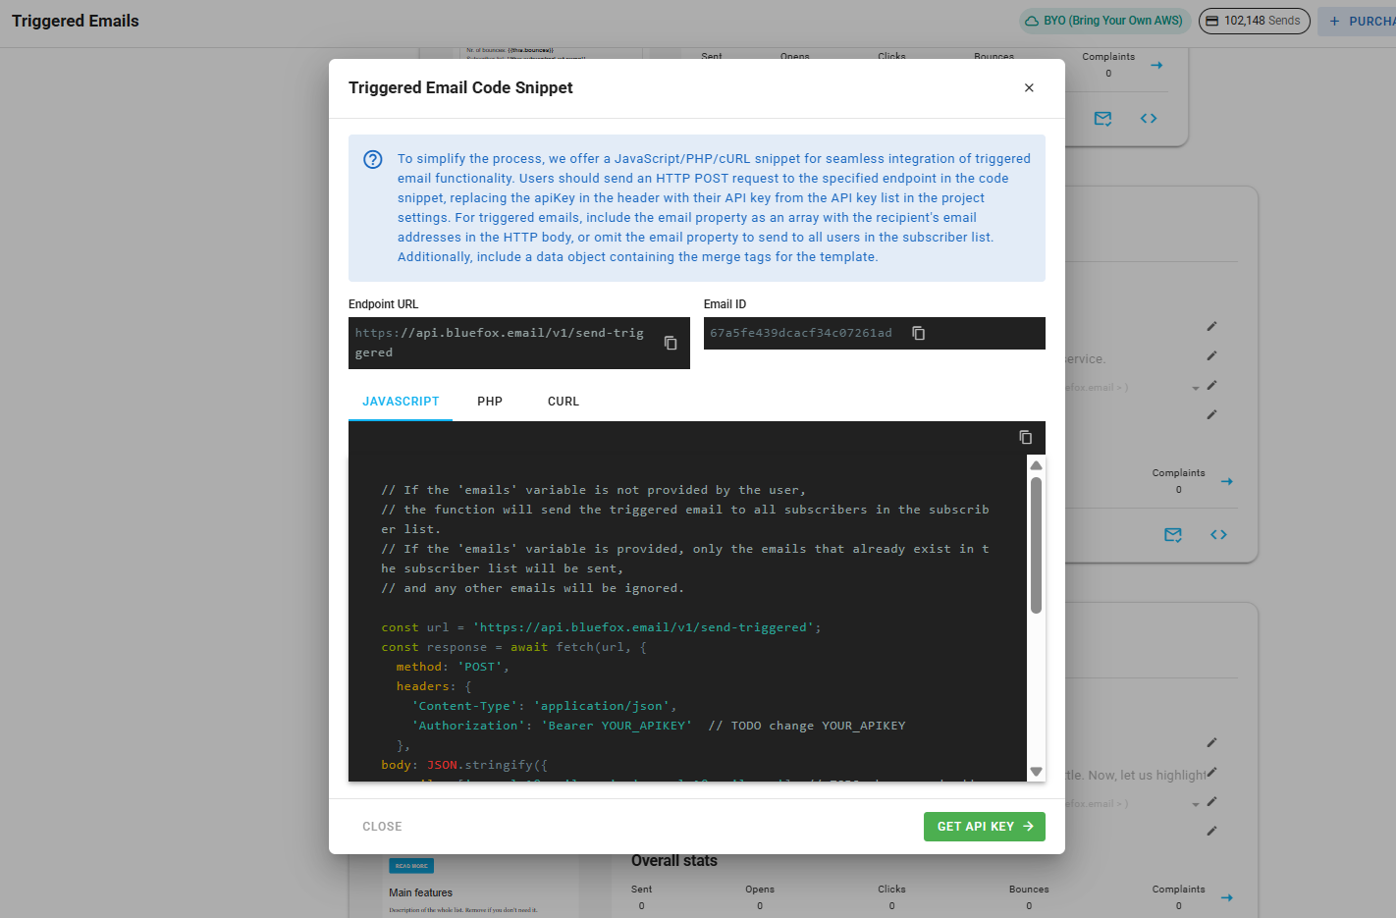Dismiss the dialog with the X button

tap(1029, 87)
